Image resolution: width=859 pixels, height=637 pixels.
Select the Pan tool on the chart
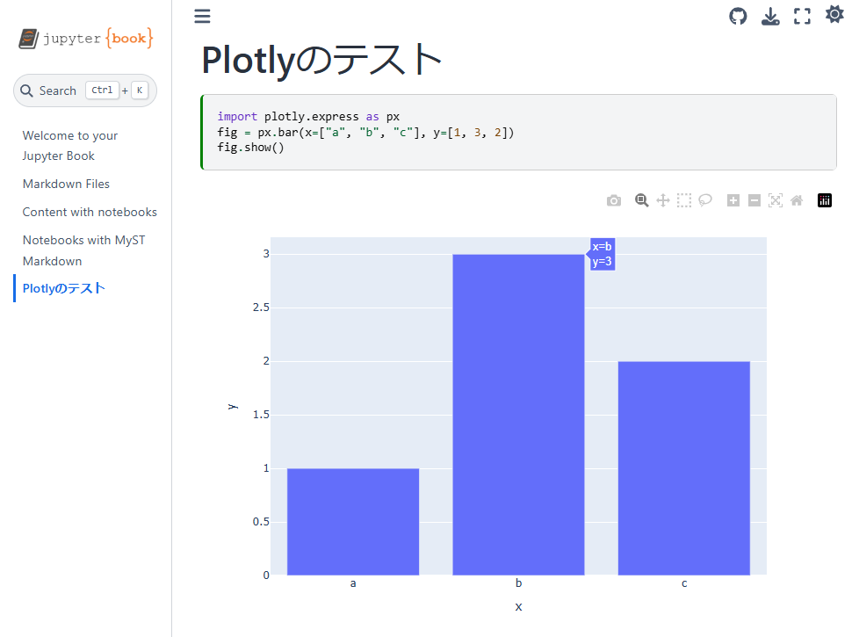pos(662,199)
